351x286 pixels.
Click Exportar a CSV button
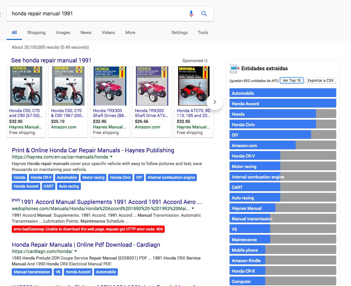[x=321, y=80]
